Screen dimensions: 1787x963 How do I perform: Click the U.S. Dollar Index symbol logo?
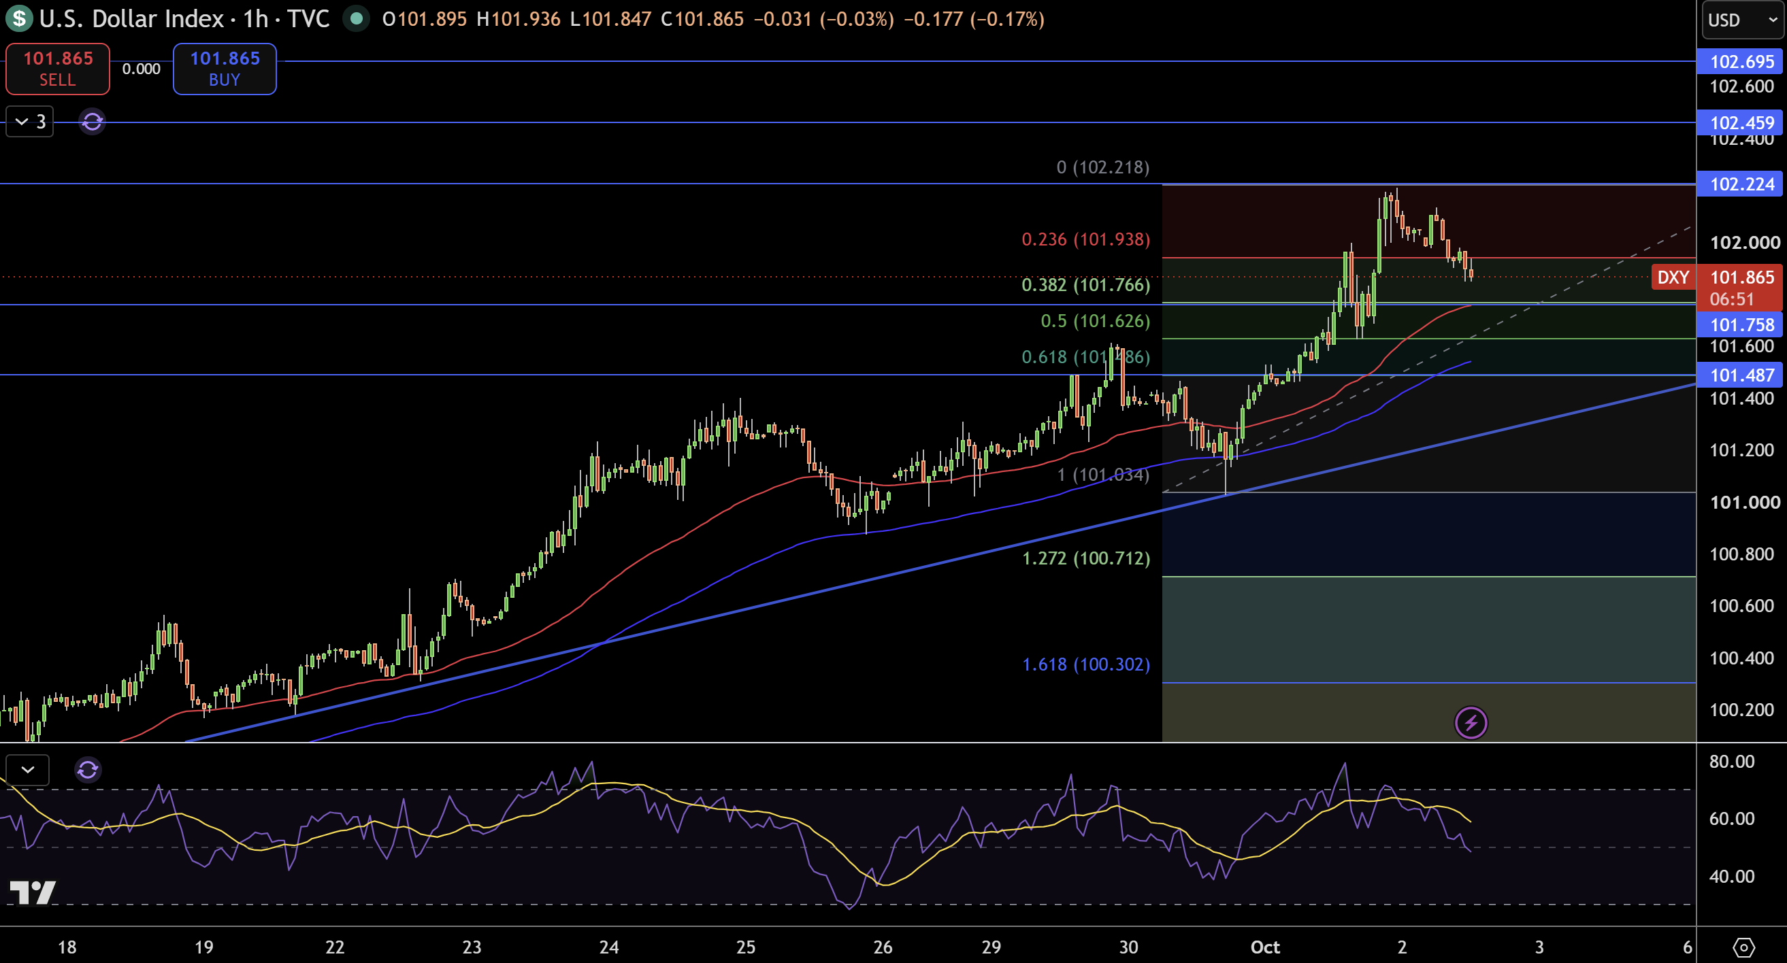(x=19, y=19)
